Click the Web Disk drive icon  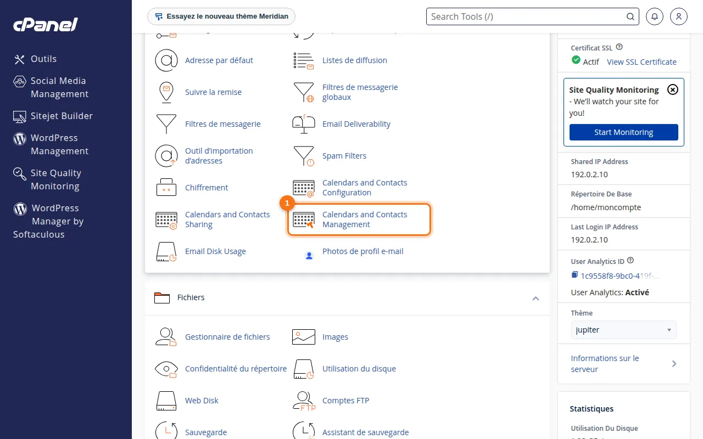[x=166, y=401]
